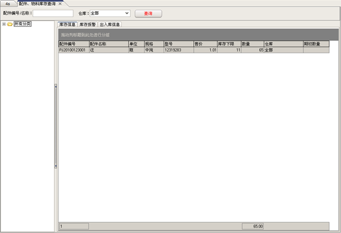Image resolution: width=341 pixels, height=233 pixels.
Task: Sort by 配件名称 column header
Action: 108,44
